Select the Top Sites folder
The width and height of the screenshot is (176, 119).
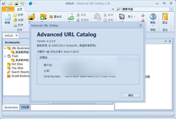click(x=15, y=68)
